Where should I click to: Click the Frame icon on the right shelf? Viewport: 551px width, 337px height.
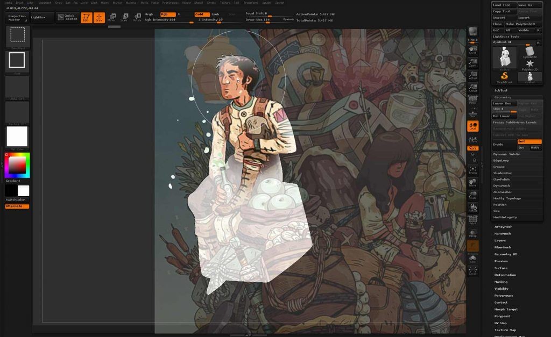472,169
